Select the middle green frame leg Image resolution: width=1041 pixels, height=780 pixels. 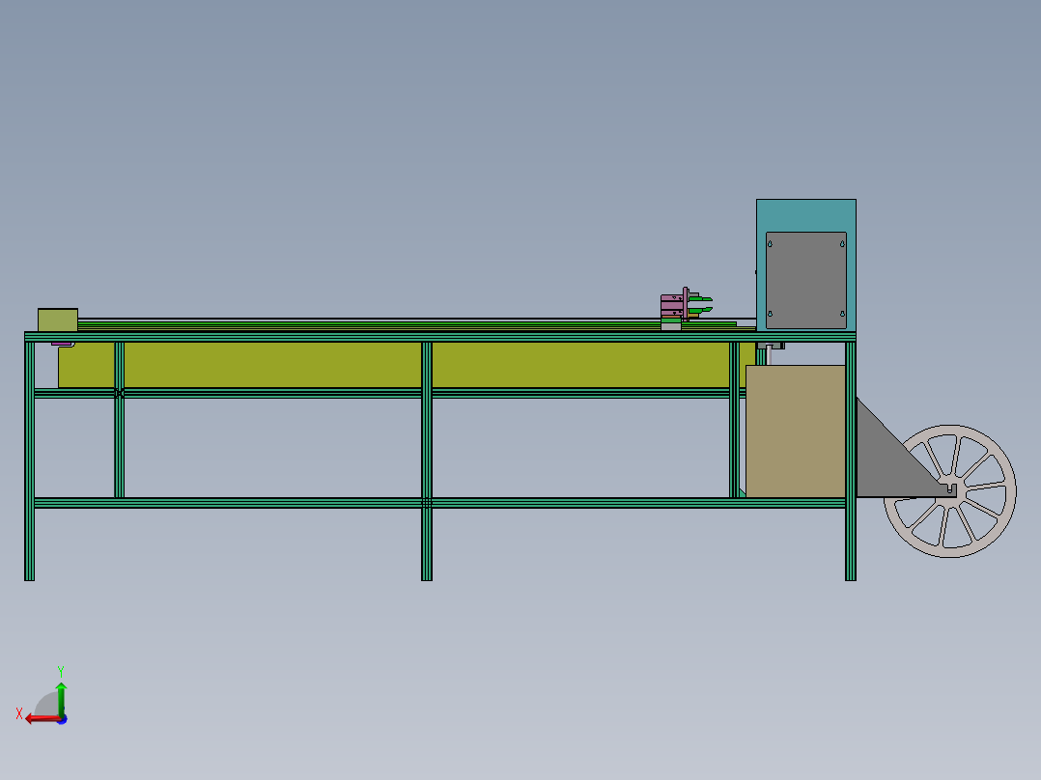427,461
